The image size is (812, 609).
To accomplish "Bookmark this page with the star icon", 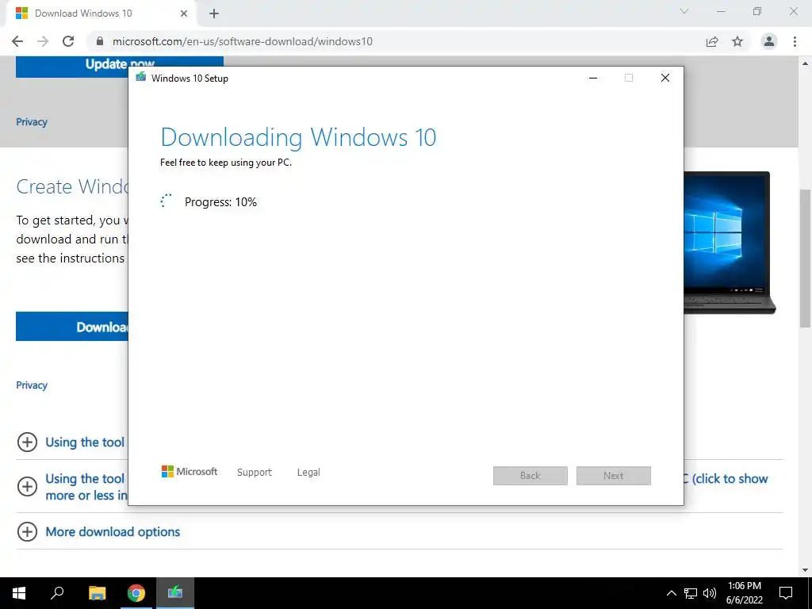I will (x=737, y=41).
